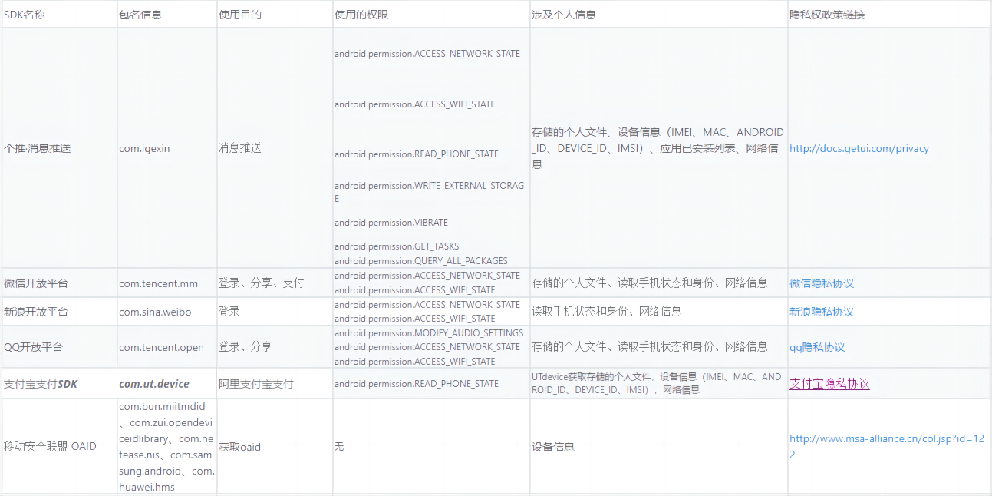Click the SDK名称 column header
This screenshot has height=496, width=992.
25,15
